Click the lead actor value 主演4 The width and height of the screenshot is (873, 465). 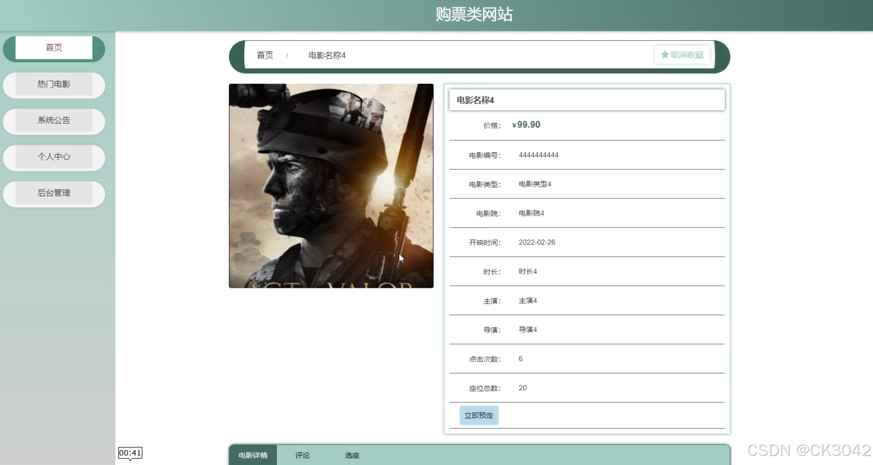pyautogui.click(x=528, y=301)
